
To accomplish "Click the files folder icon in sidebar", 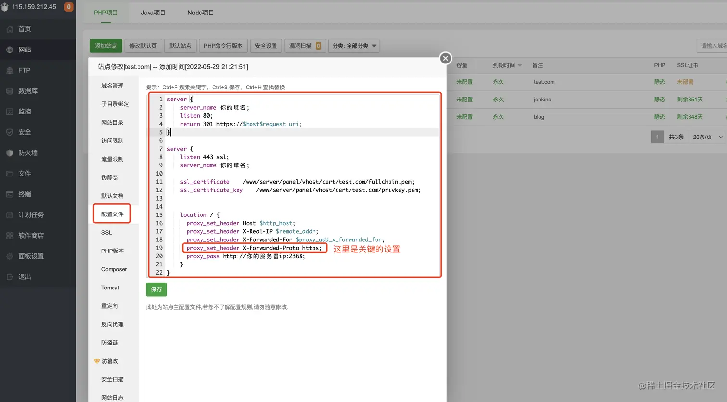I will pos(10,174).
